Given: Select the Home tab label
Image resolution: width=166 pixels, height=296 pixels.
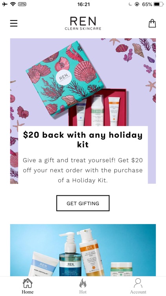Looking at the screenshot, I should [28, 292].
